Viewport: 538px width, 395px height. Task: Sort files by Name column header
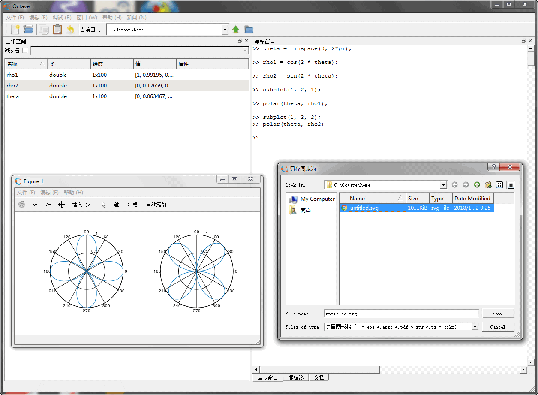(373, 198)
